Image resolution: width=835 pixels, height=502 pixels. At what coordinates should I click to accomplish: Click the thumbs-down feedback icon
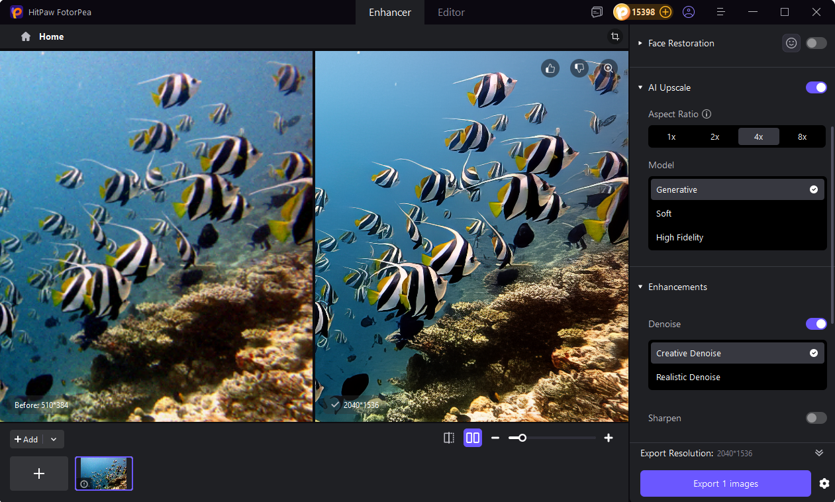pos(579,68)
